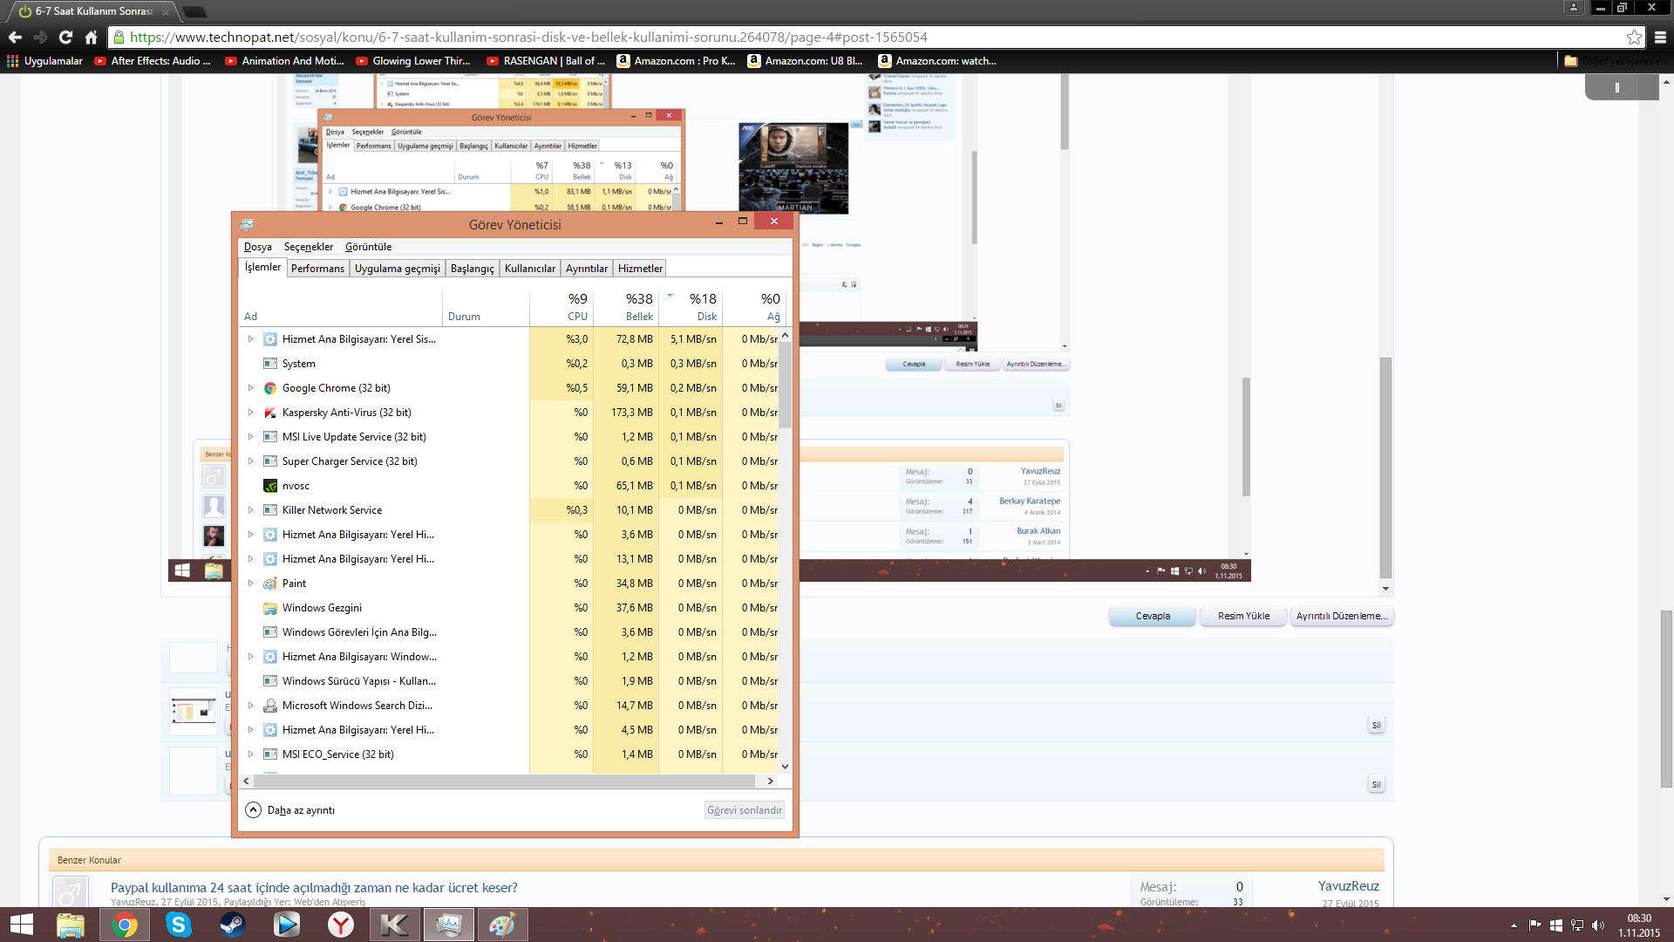Switch to the Ayrıntılar tab
1674x942 pixels.
pyautogui.click(x=587, y=269)
